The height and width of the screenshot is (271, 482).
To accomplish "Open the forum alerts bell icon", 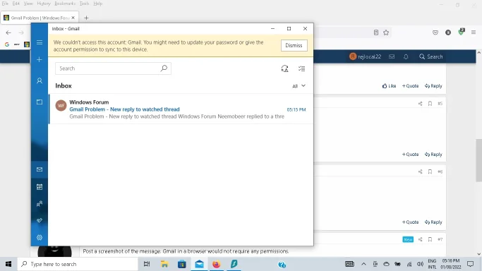I will pyautogui.click(x=406, y=56).
